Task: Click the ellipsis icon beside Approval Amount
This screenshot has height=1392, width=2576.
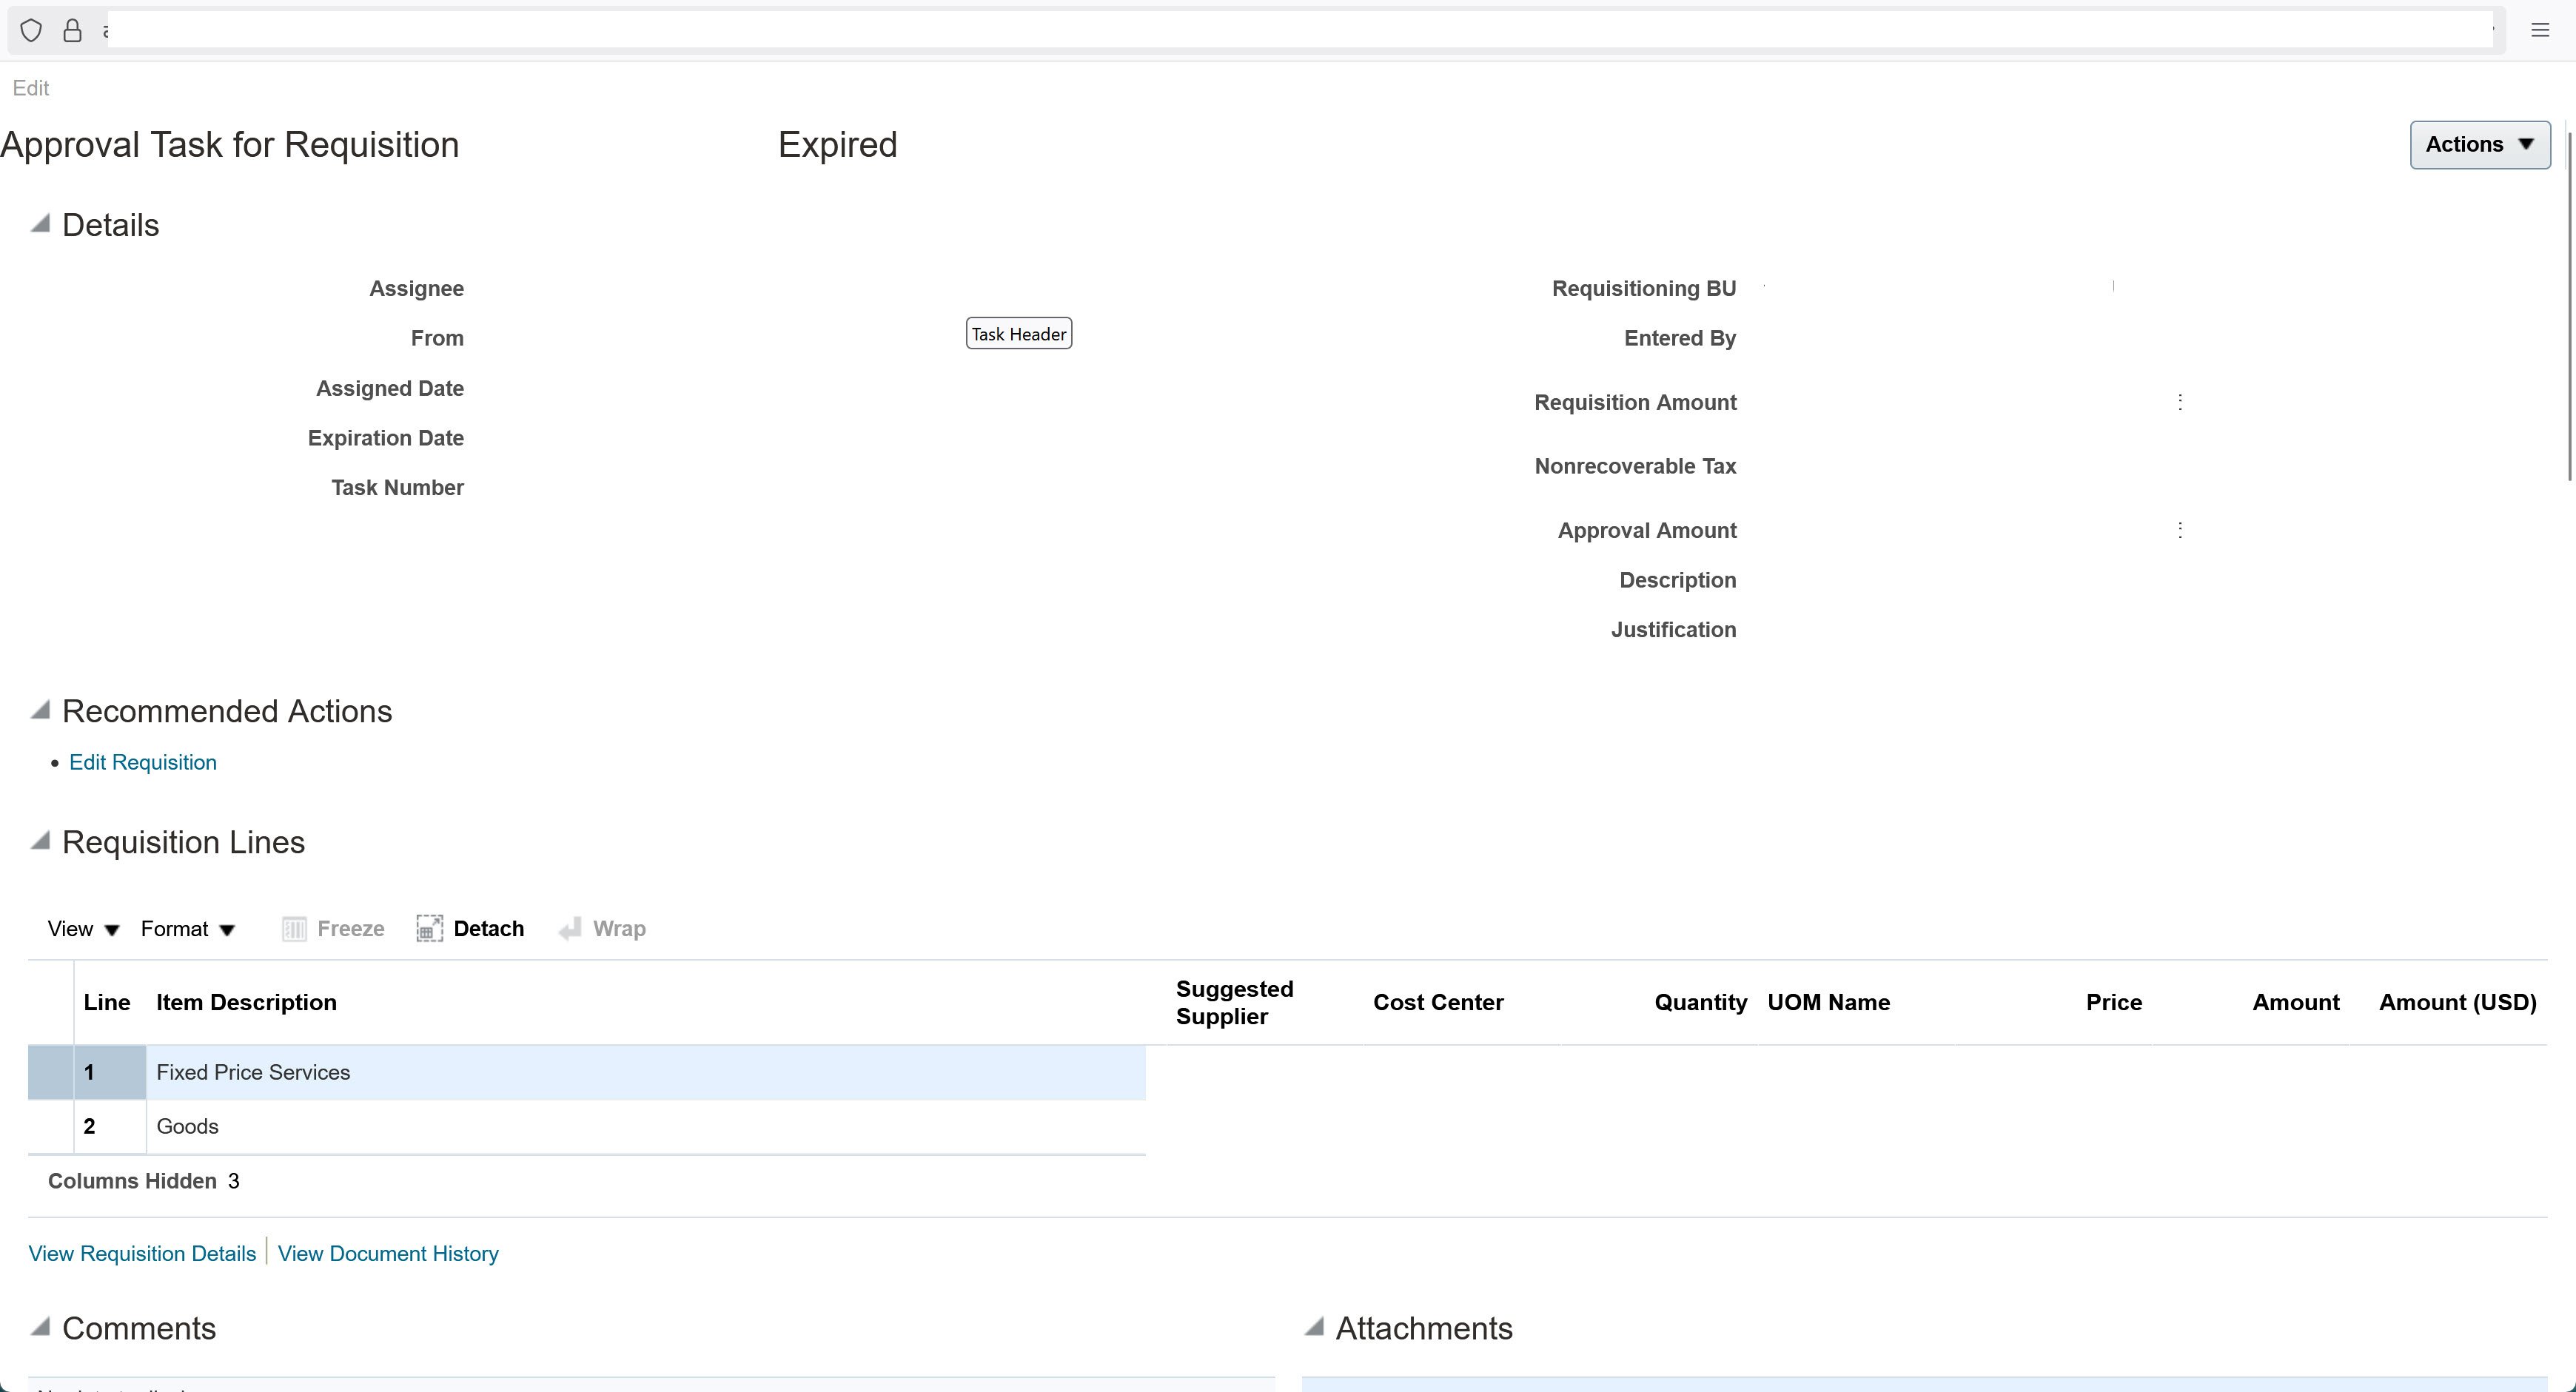Action: [x=2180, y=530]
